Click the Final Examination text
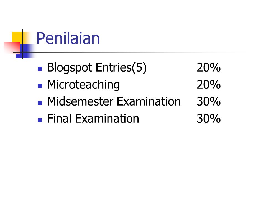The width and height of the screenshot is (266, 199). pyautogui.click(x=93, y=119)
